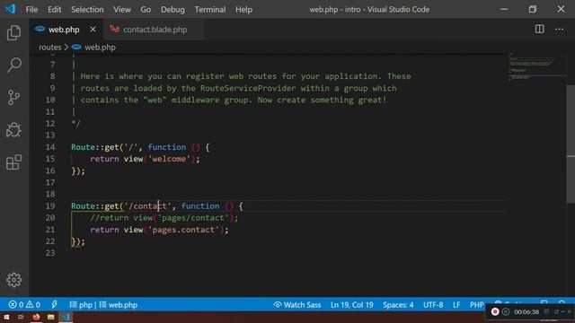Viewport: 575px width, 323px height.
Task: Click line number 19 in gutter
Action: click(50, 205)
